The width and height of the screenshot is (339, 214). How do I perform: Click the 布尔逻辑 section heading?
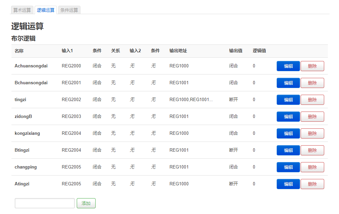coord(23,38)
